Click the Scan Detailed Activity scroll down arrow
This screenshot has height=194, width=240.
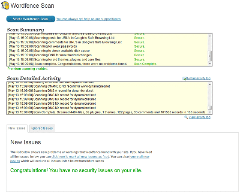click(x=210, y=112)
